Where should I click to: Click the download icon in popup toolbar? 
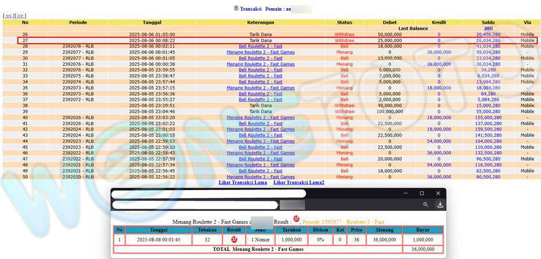tap(440, 204)
